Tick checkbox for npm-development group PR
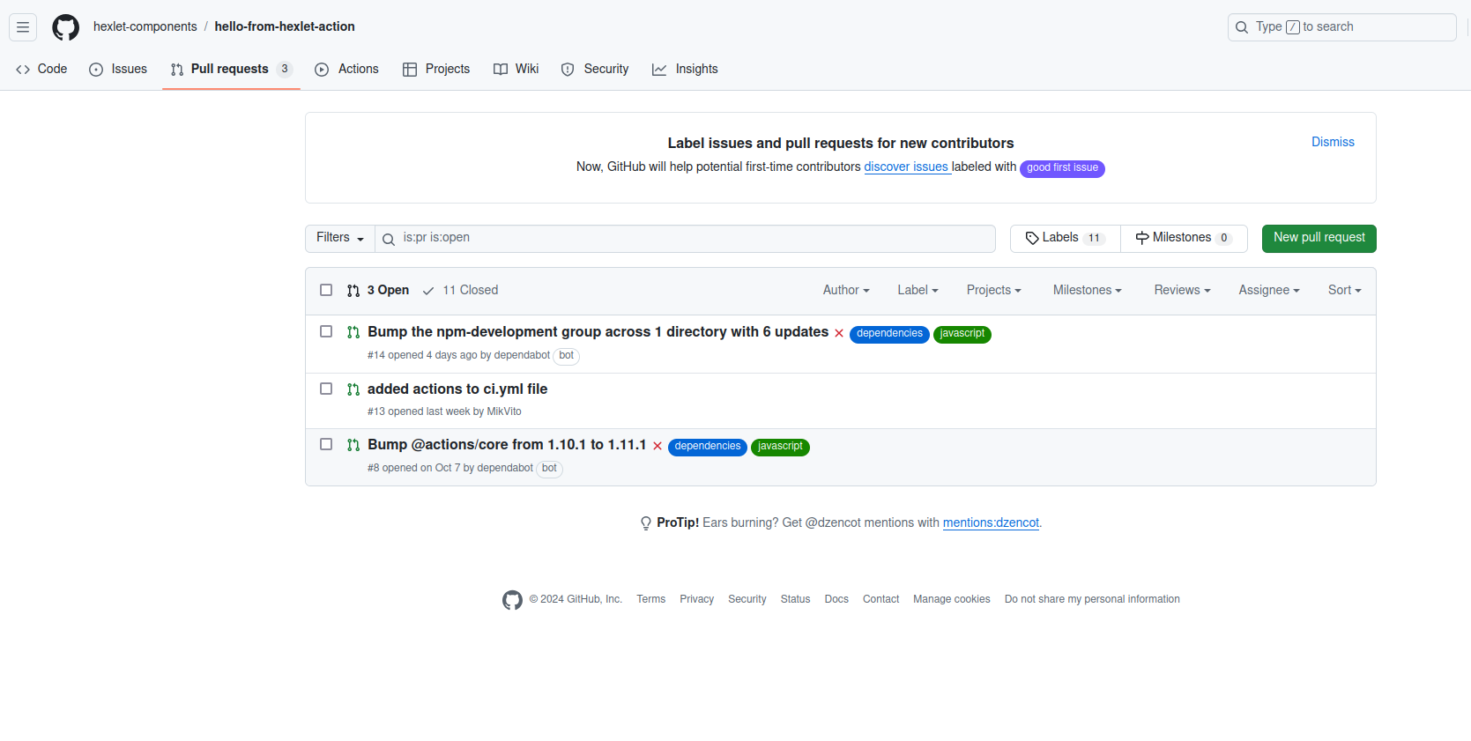 pos(326,331)
